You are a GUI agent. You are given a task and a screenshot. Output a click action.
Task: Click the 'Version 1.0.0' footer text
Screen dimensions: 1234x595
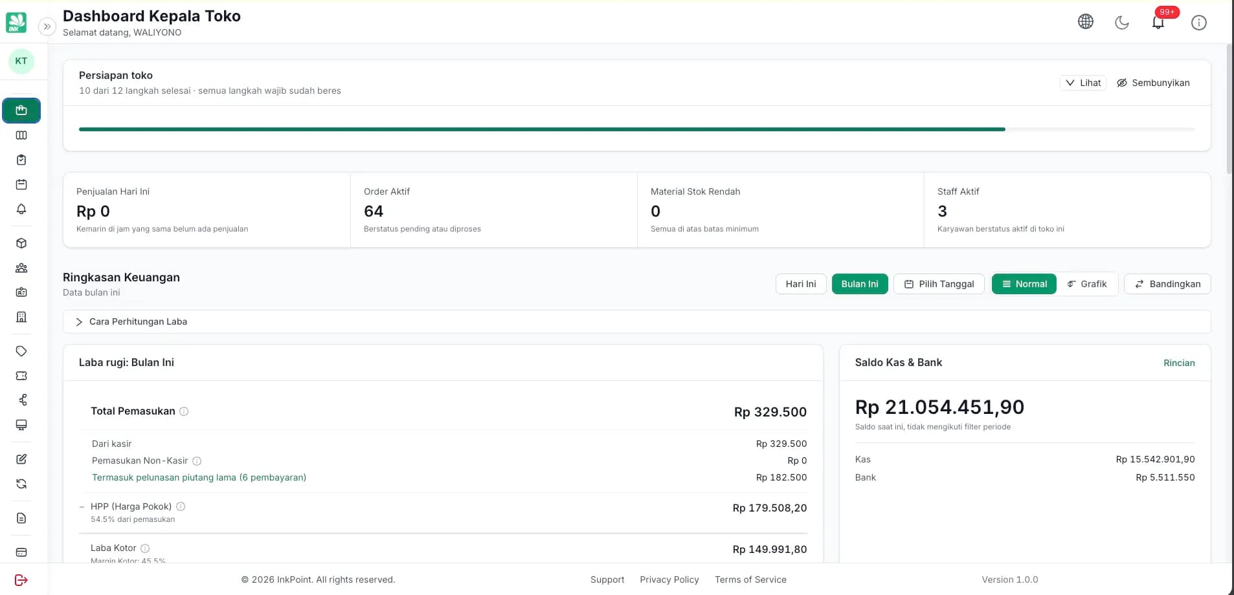pyautogui.click(x=1009, y=579)
